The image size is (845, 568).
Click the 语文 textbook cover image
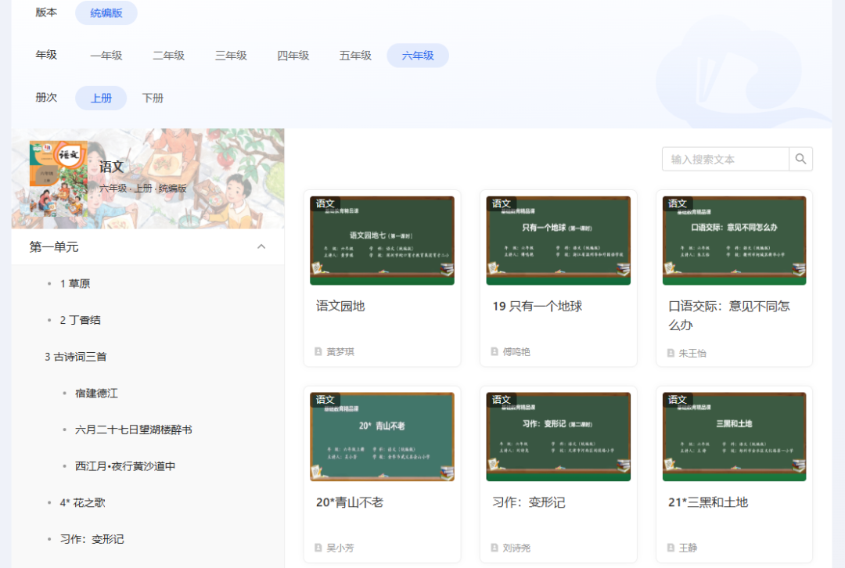[59, 178]
